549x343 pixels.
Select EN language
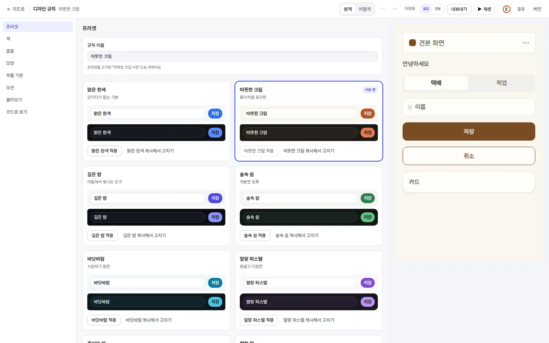[x=437, y=9]
